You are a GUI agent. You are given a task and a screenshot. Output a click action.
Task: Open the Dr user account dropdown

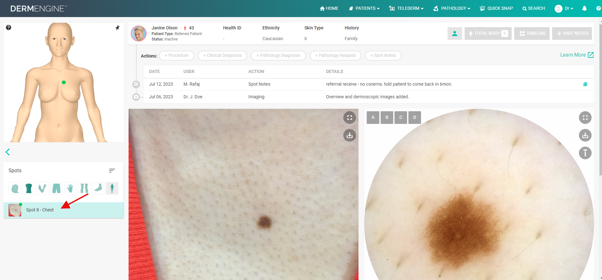[x=564, y=9]
